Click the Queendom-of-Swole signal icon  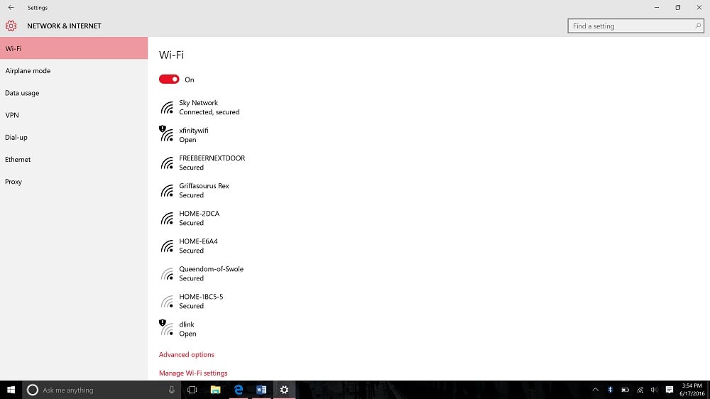click(167, 274)
